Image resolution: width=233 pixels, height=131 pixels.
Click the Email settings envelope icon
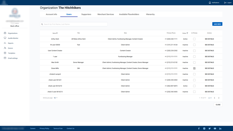5,58
